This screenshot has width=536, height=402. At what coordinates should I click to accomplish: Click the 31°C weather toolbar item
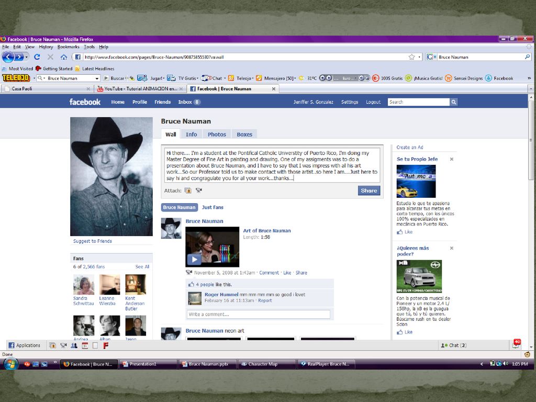click(x=308, y=79)
